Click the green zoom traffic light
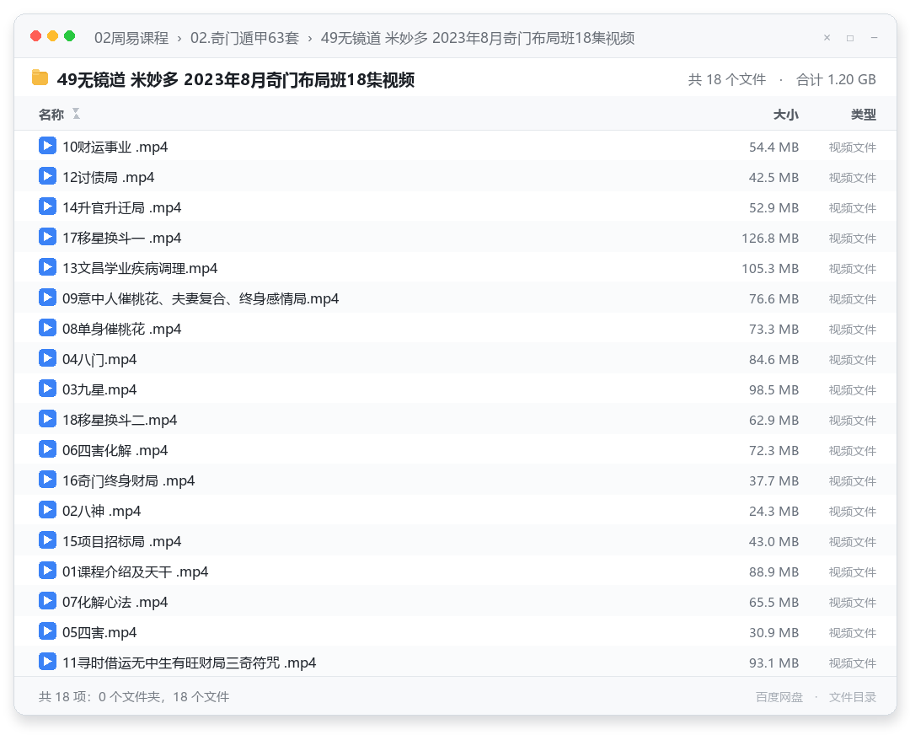Screen dimensions: 910x735 69,36
